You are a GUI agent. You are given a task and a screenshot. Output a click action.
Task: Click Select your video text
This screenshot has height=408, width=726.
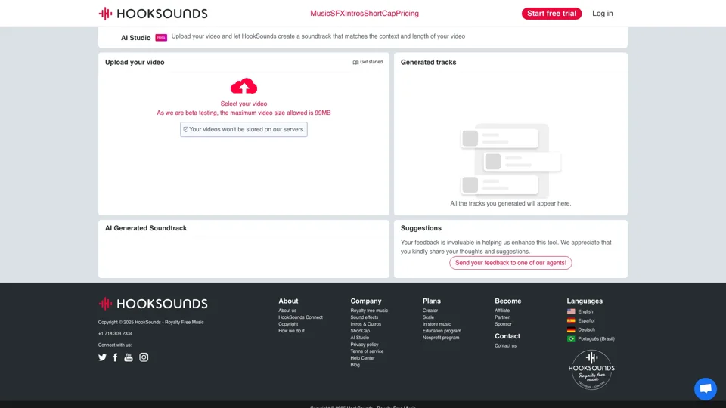pos(244,104)
